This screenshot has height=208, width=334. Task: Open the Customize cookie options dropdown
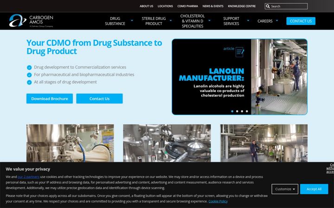(x=285, y=189)
